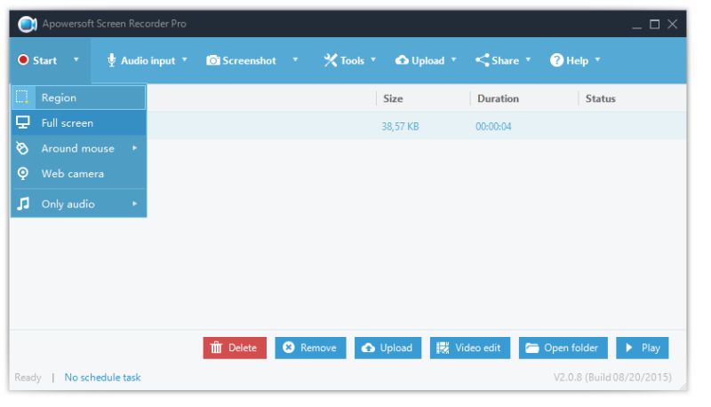The height and width of the screenshot is (407, 711).
Task: Click the Tools label text
Action: [x=352, y=60]
